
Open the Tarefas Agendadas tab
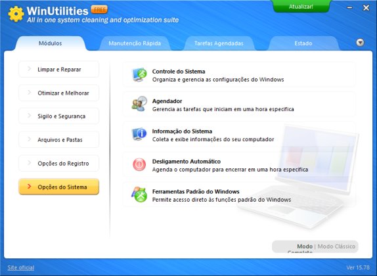pyautogui.click(x=219, y=43)
